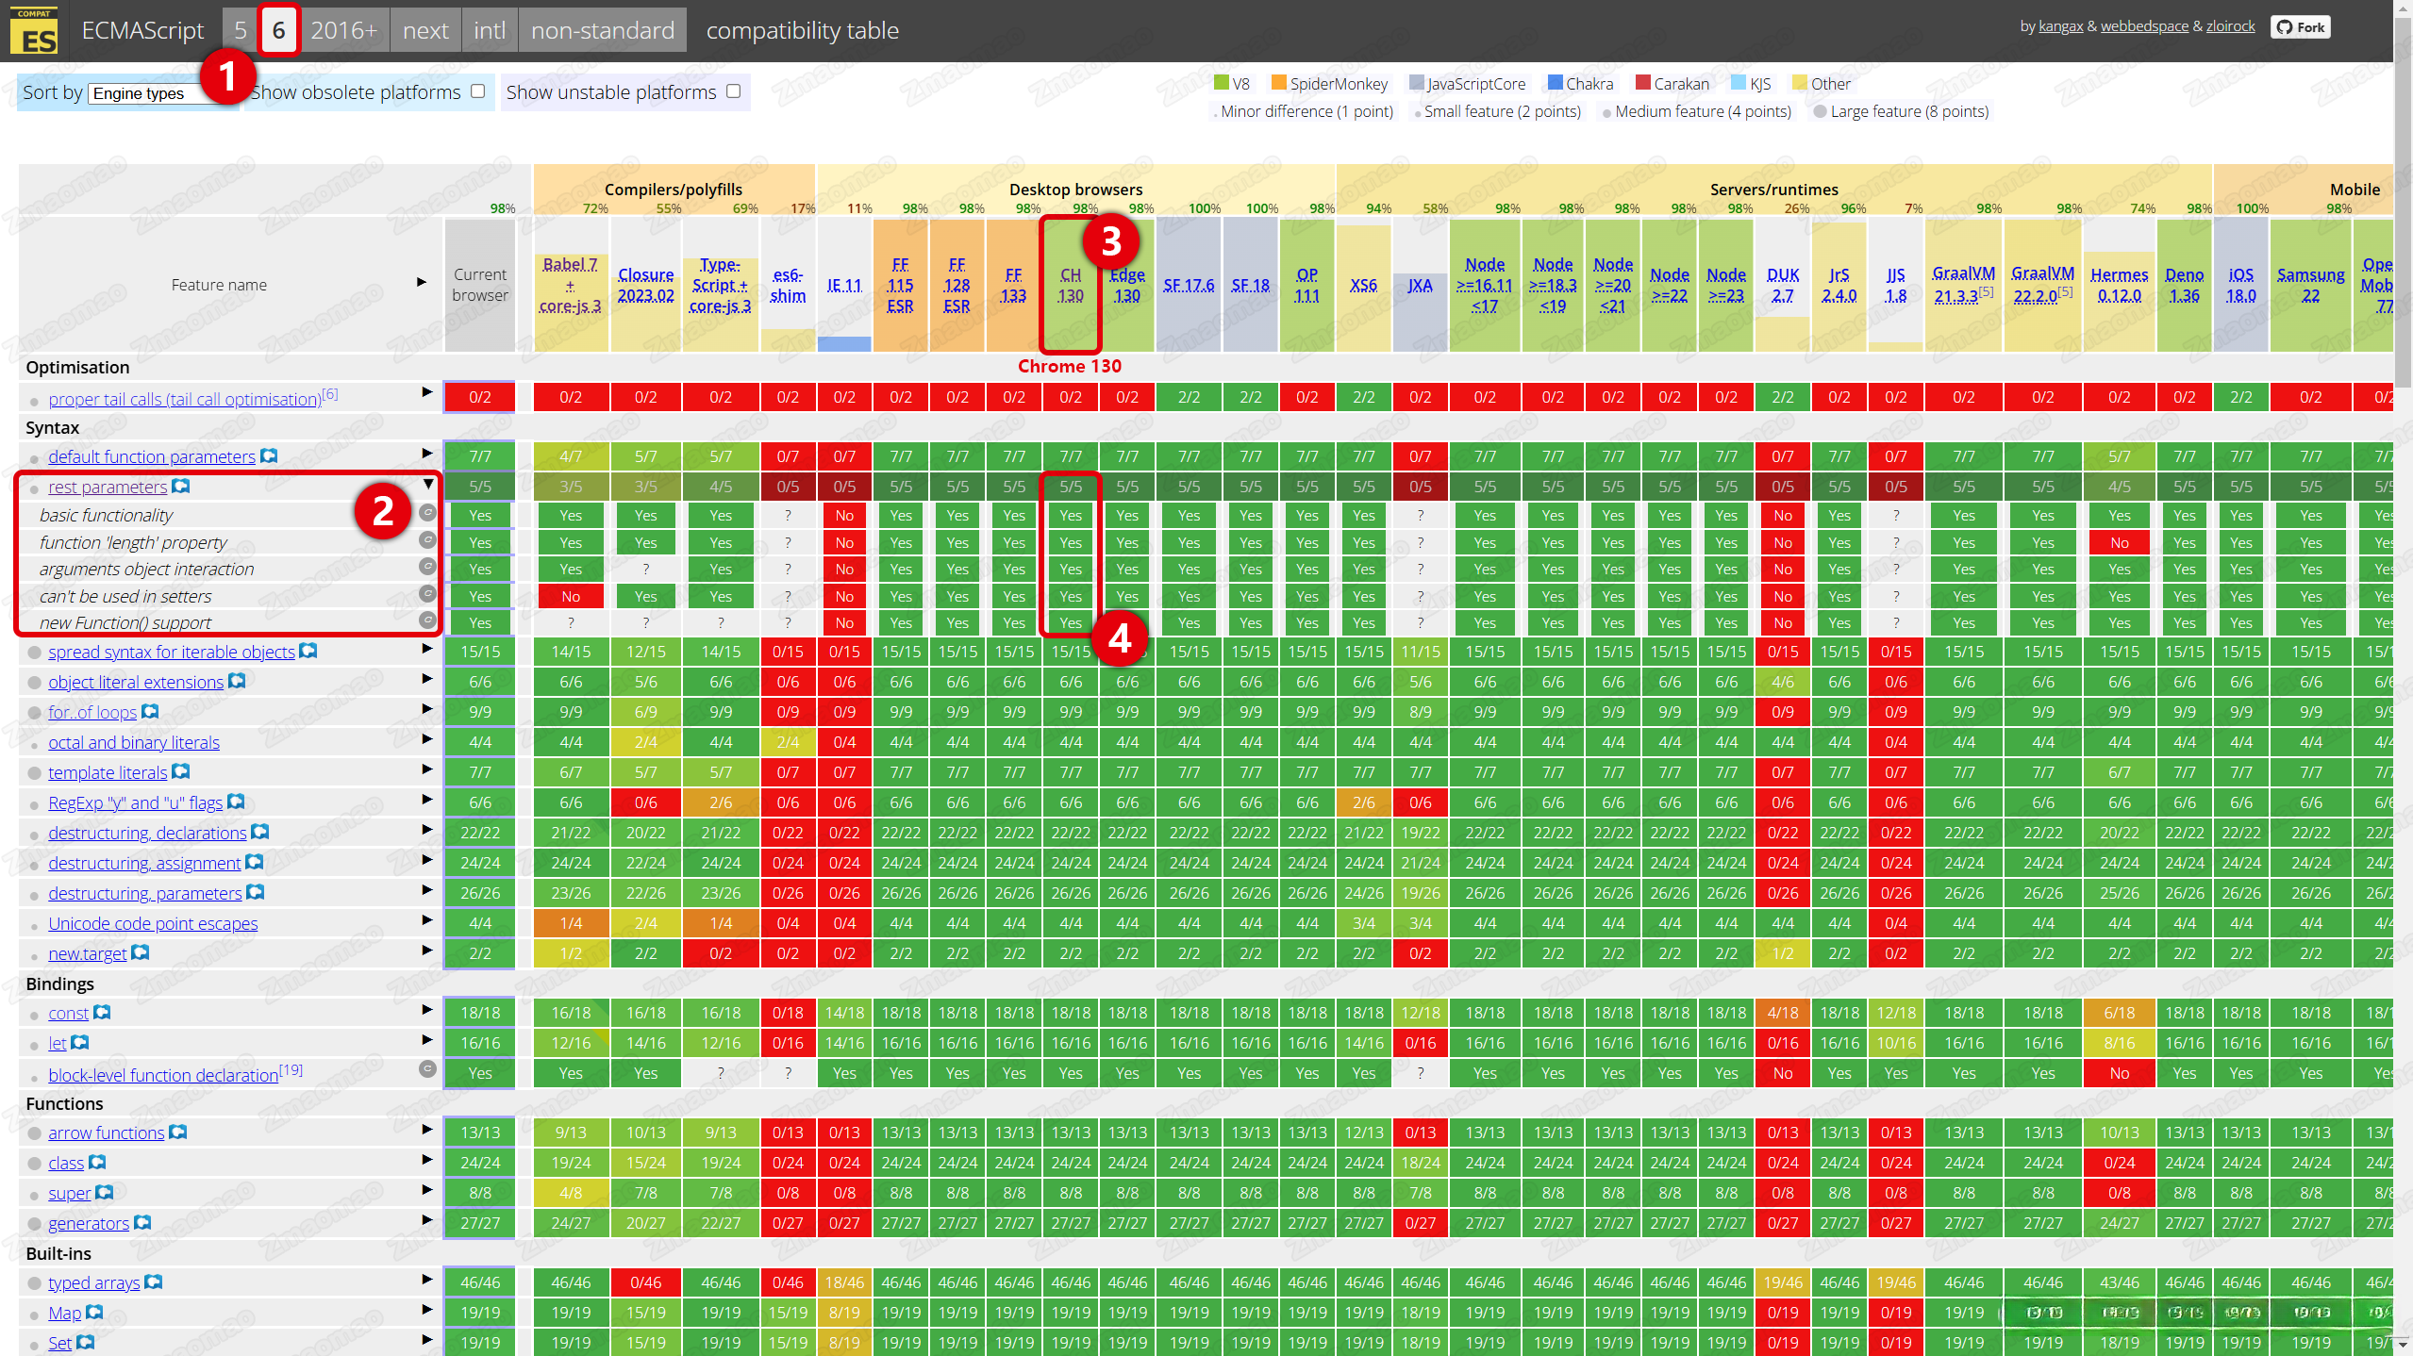The height and width of the screenshot is (1356, 2413).
Task: Open the proper tail calls link
Action: [x=184, y=400]
